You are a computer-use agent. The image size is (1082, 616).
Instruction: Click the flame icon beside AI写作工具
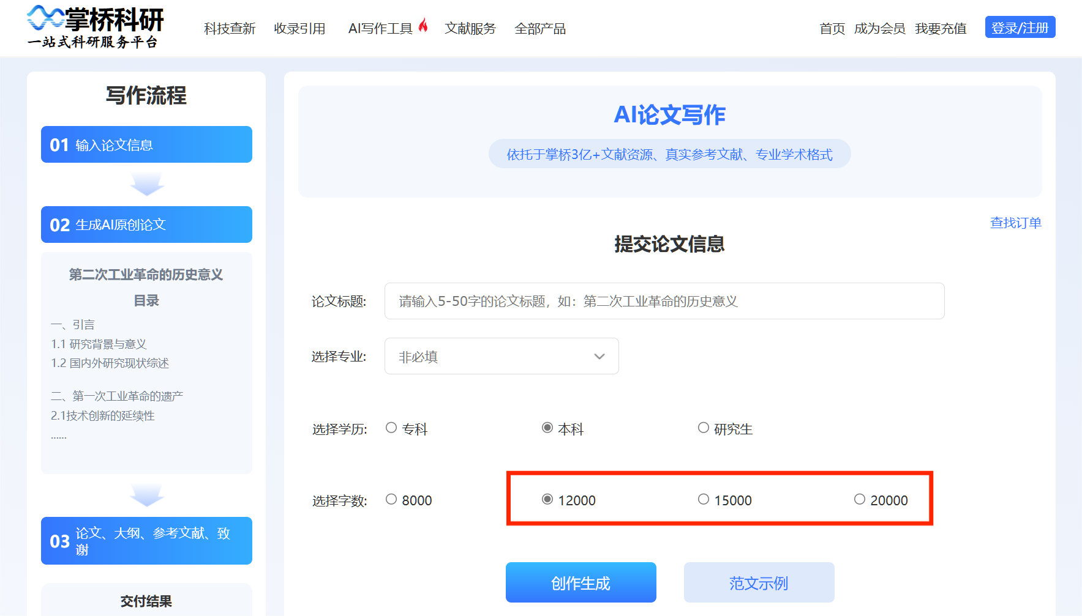click(423, 25)
